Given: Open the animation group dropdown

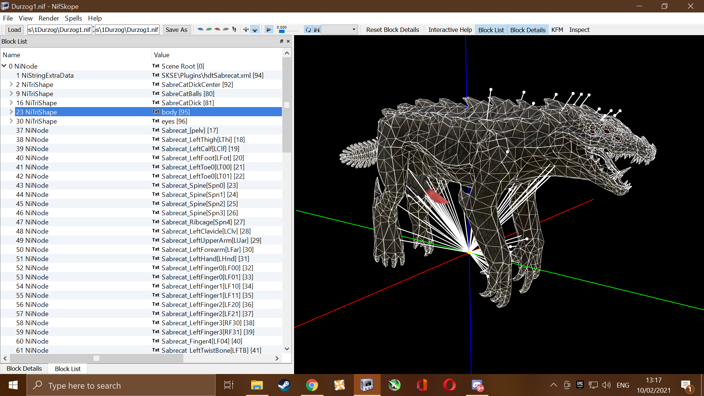Looking at the screenshot, I should click(339, 30).
